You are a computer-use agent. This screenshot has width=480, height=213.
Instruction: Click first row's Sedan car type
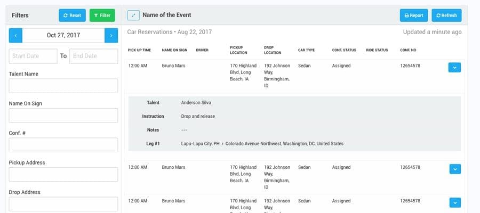305,65
